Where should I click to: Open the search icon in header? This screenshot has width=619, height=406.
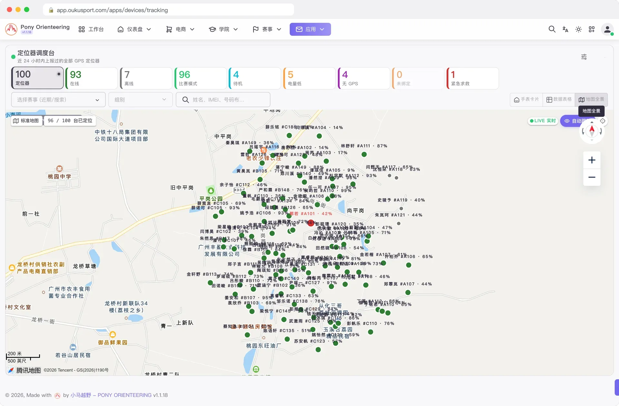552,29
